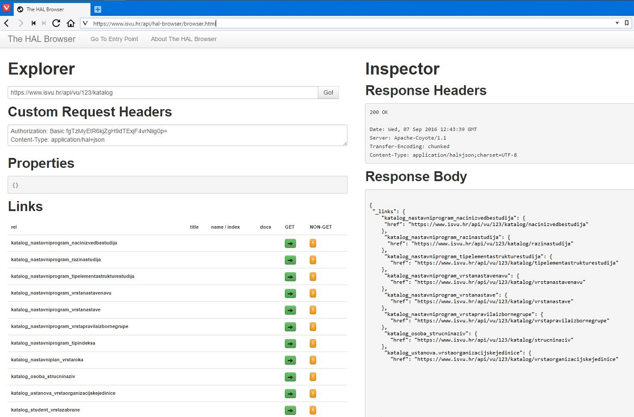Click The HAL Browser brand link

(x=42, y=39)
